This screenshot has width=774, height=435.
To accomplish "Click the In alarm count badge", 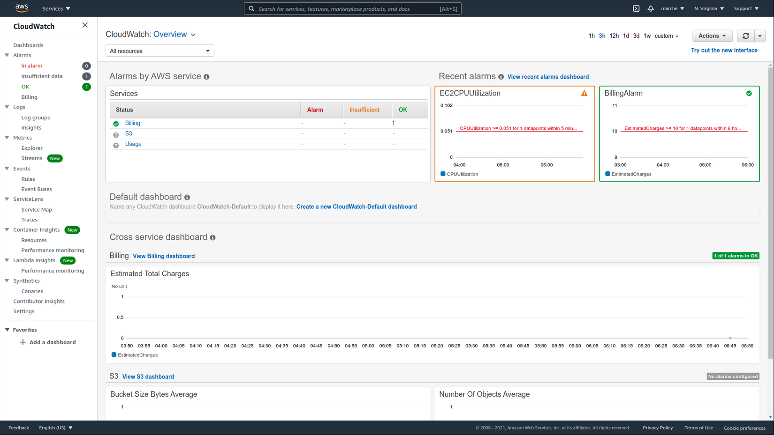I will click(x=86, y=66).
